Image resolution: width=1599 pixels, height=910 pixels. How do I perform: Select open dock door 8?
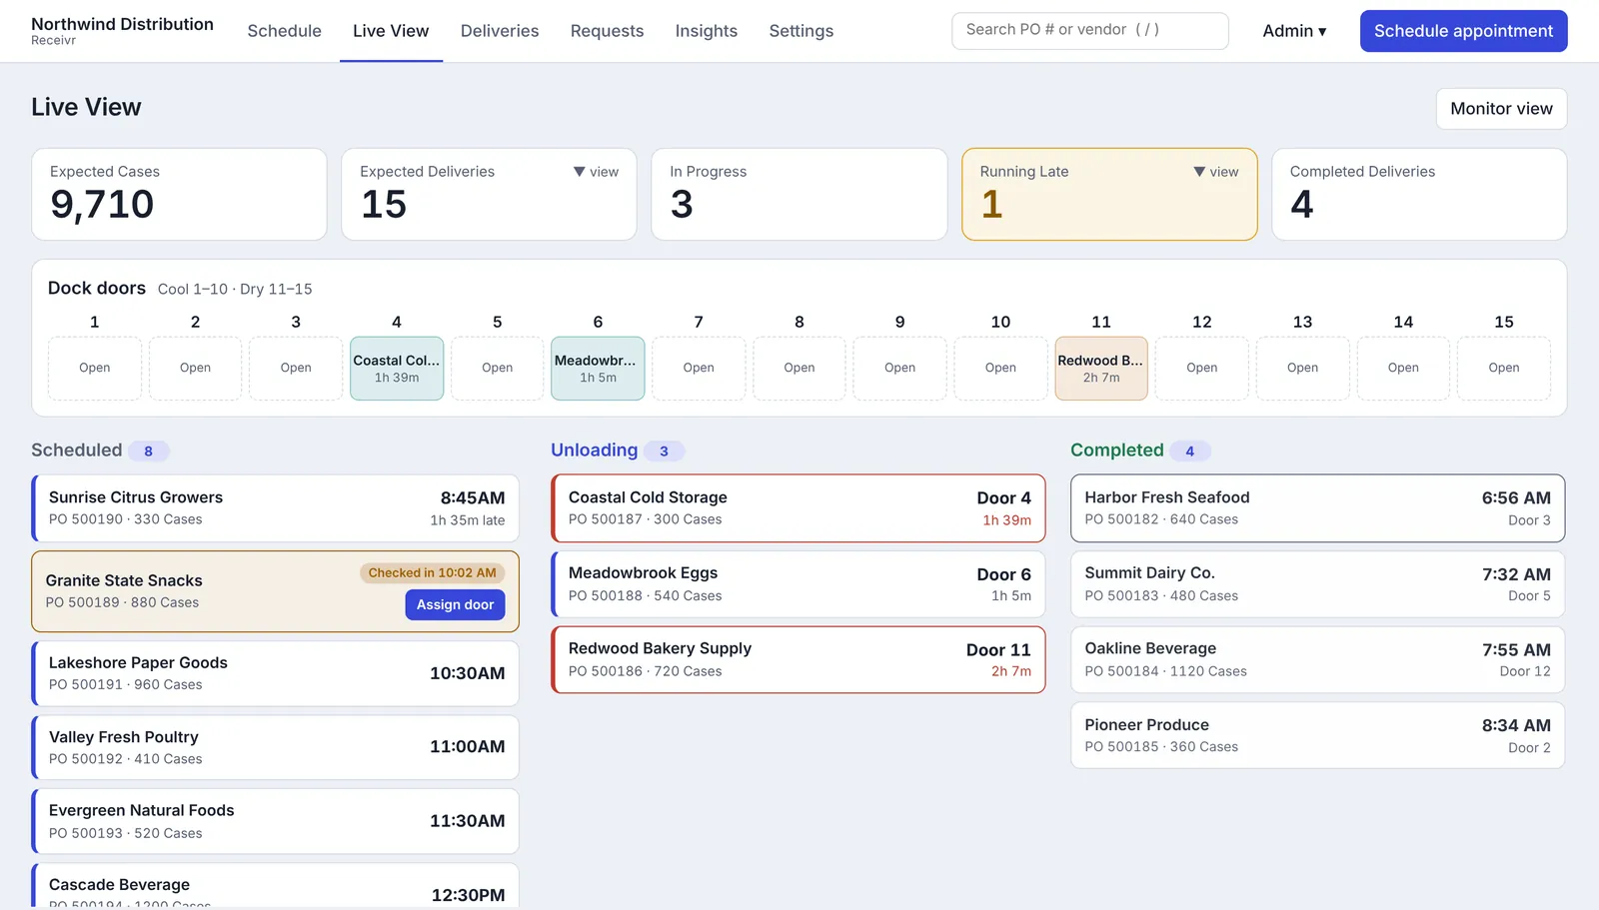pos(799,368)
